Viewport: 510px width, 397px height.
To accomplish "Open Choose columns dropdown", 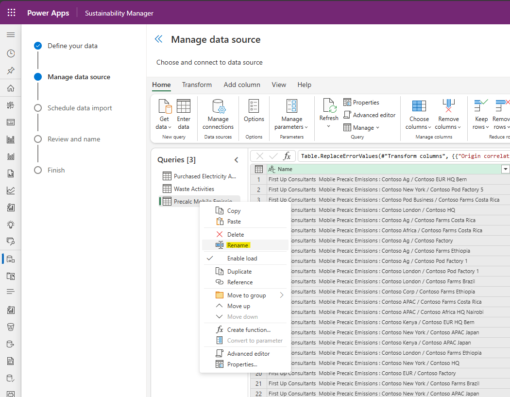I will point(419,114).
